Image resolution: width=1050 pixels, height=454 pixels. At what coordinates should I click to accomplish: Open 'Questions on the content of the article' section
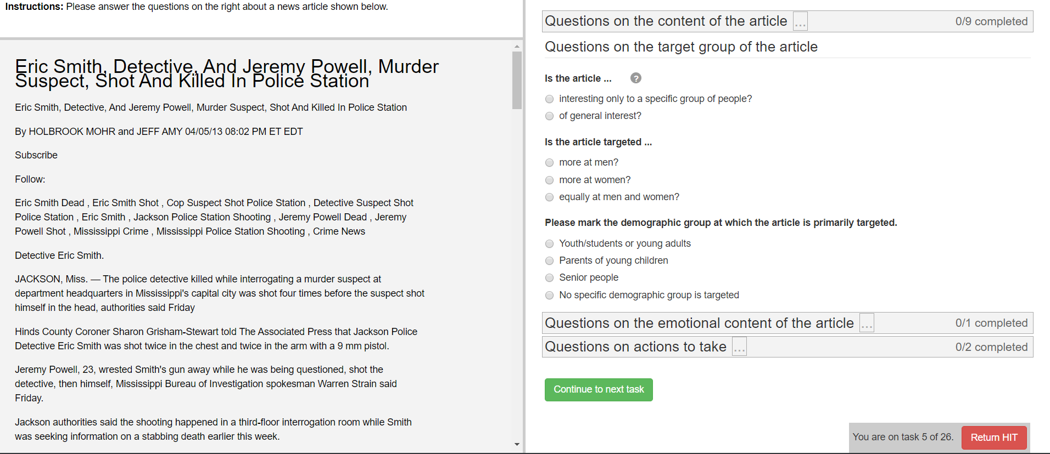(666, 21)
